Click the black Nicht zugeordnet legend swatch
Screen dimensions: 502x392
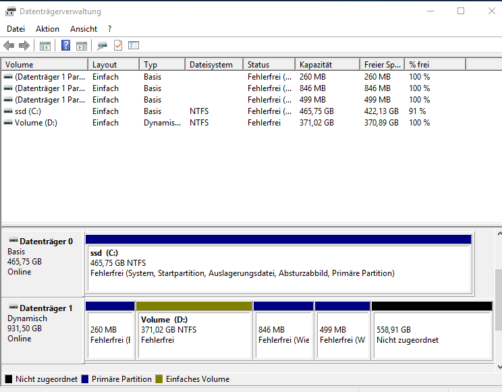click(9, 379)
